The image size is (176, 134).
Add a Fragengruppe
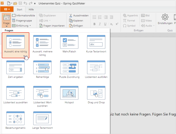[22, 21]
